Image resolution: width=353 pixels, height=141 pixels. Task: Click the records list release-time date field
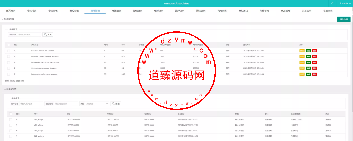[x=66, y=104]
